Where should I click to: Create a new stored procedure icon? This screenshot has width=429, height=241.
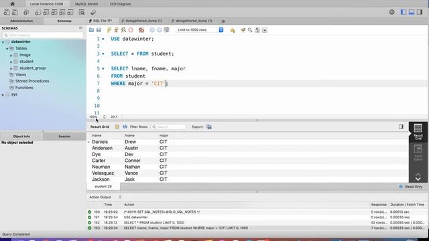pyautogui.click(x=62, y=12)
